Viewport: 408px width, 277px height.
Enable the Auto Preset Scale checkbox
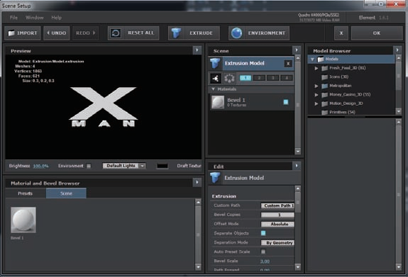[x=263, y=251]
